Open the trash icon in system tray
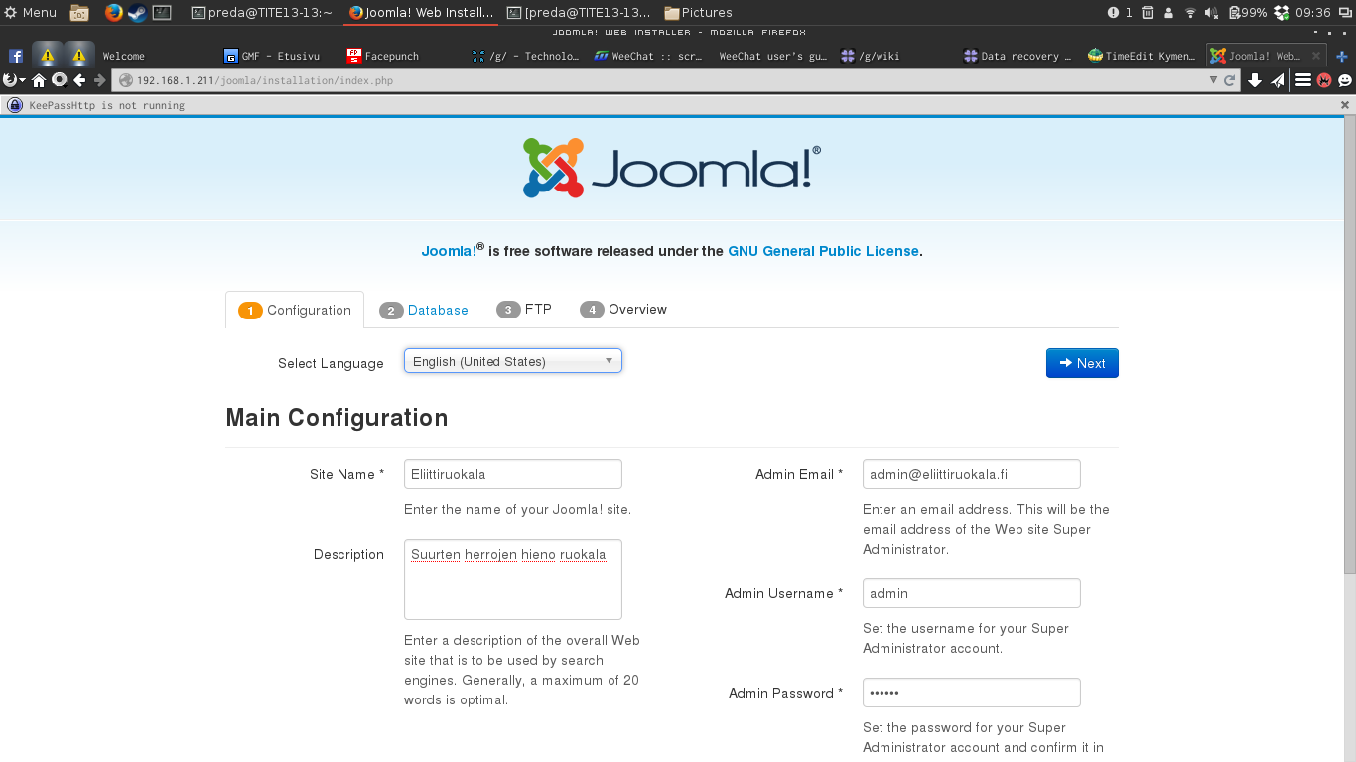 coord(1148,13)
